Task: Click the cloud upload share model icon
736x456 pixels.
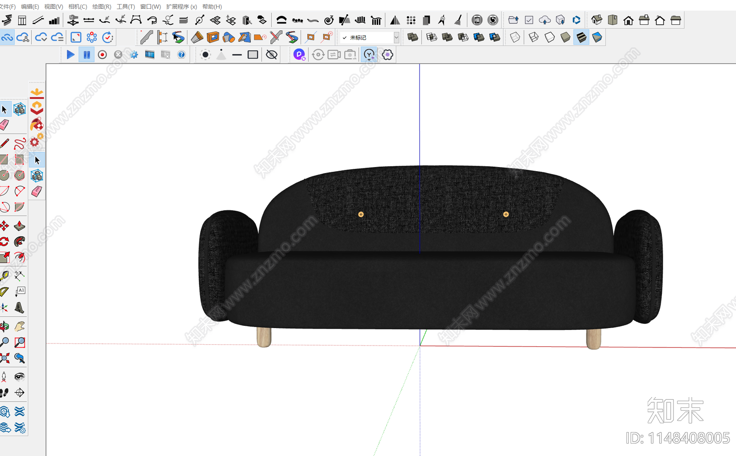Action: pyautogui.click(x=545, y=20)
